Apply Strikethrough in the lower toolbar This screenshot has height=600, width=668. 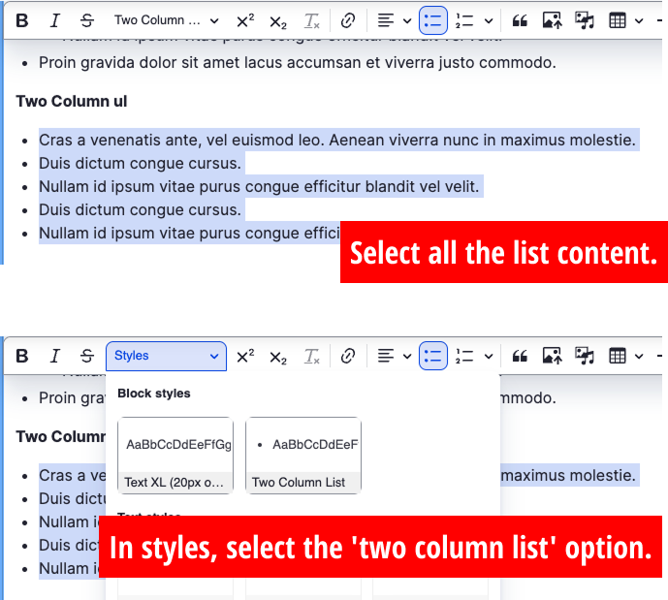87,356
